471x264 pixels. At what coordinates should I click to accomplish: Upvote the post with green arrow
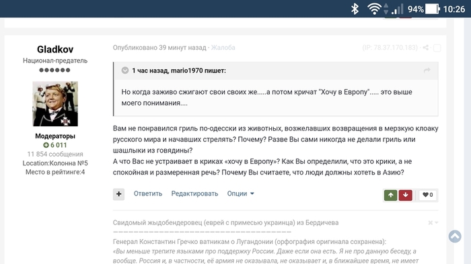(x=390, y=195)
